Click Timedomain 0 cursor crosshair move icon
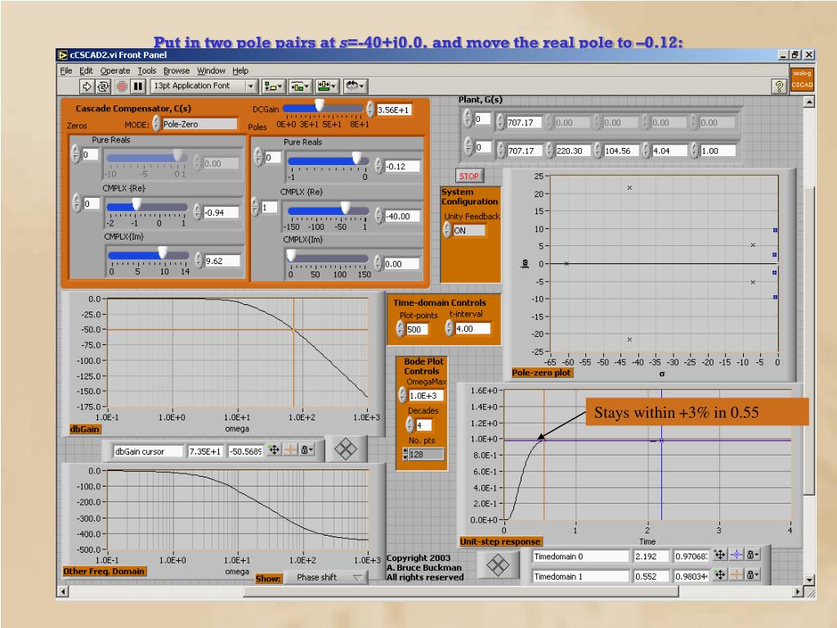Viewport: 837px width, 628px height. pyautogui.click(x=719, y=555)
